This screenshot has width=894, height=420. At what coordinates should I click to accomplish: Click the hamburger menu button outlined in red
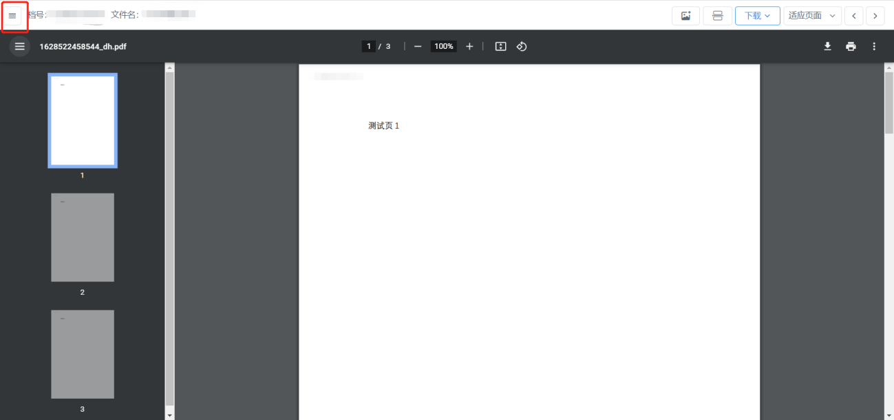click(x=12, y=16)
